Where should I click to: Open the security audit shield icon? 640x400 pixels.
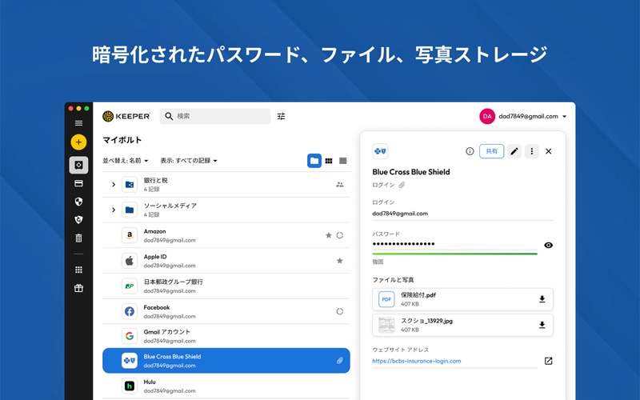pyautogui.click(x=78, y=202)
